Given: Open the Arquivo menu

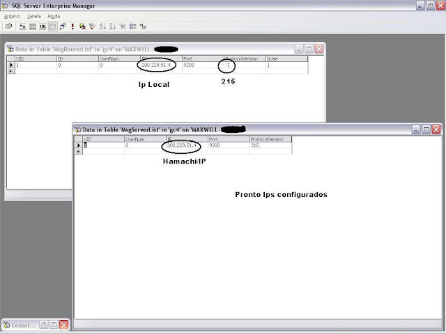Looking at the screenshot, I should (13, 16).
